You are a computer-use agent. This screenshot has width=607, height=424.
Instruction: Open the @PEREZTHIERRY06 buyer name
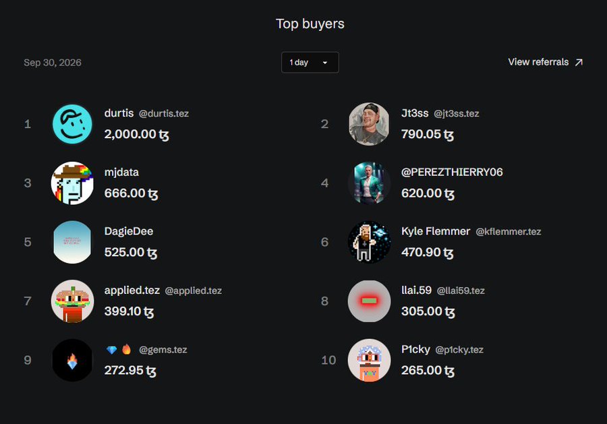pos(452,172)
